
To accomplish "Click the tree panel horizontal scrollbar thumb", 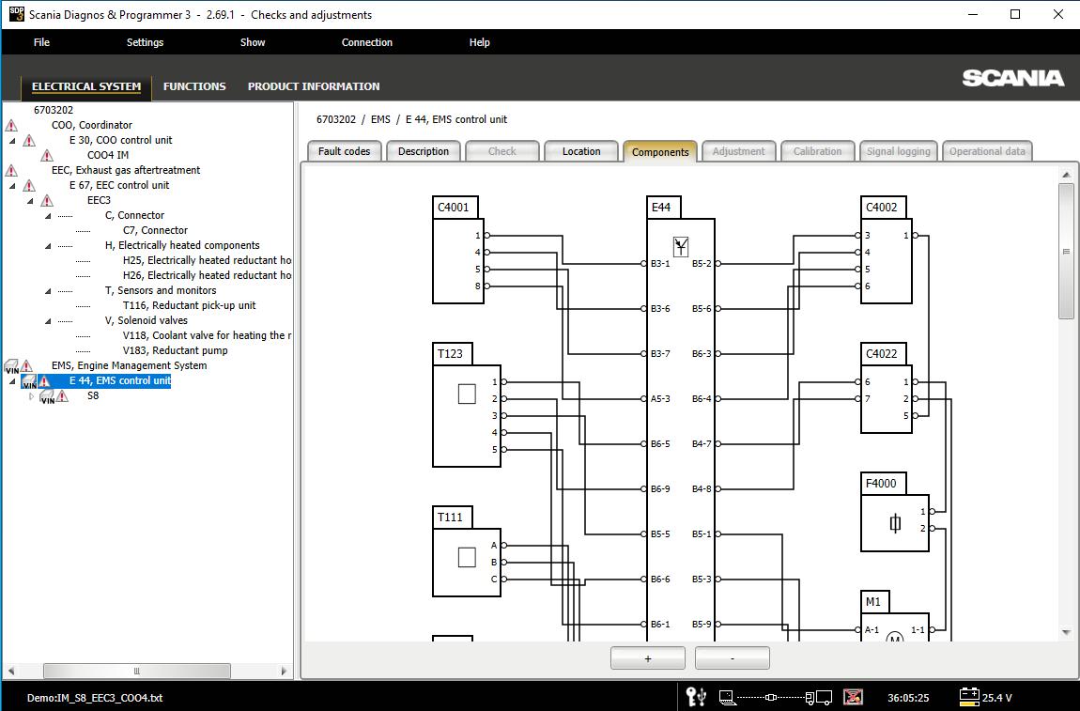I will (137, 671).
